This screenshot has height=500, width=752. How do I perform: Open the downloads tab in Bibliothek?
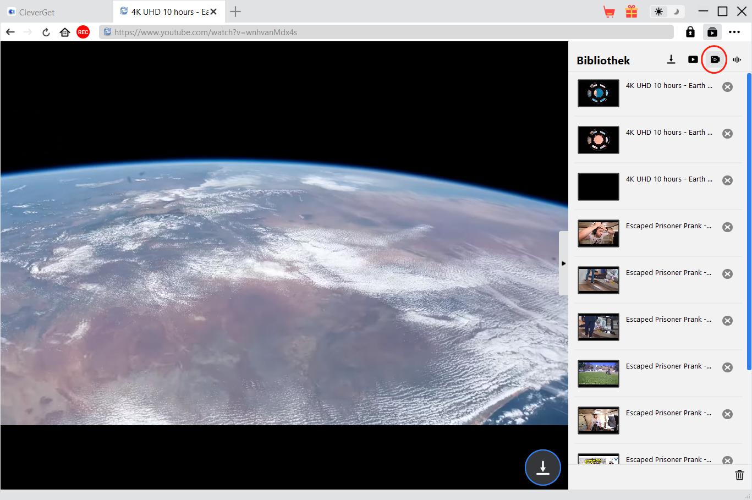(x=671, y=59)
